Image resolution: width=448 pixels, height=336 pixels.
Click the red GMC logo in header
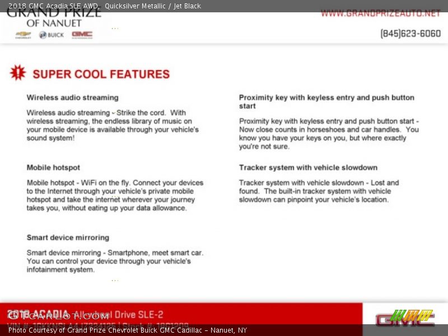click(82, 35)
